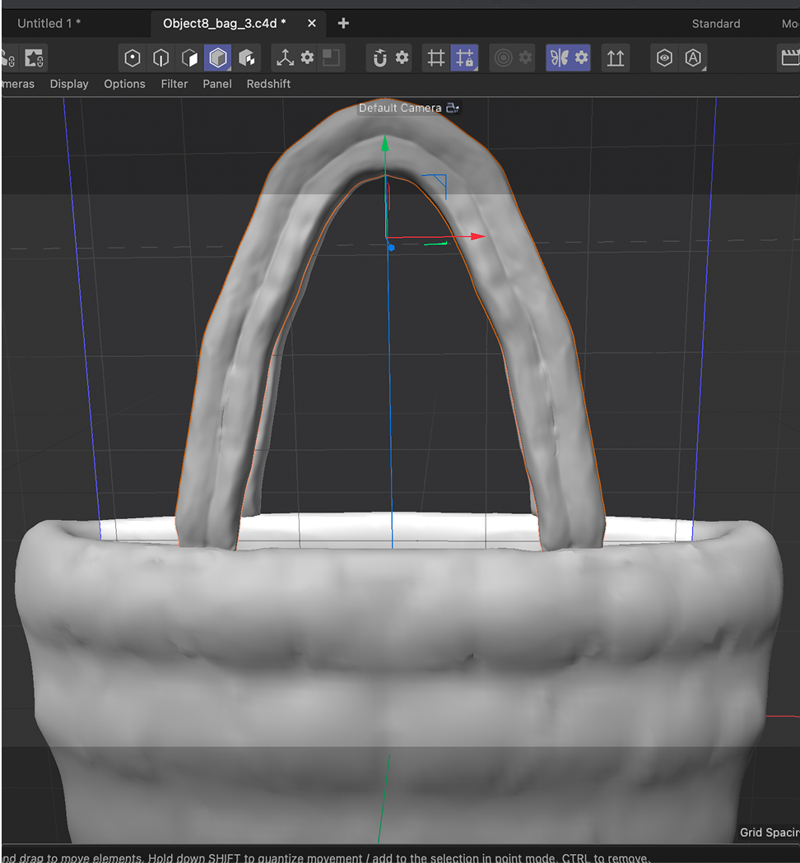
Task: Open the snap settings gear icon
Action: [x=402, y=58]
